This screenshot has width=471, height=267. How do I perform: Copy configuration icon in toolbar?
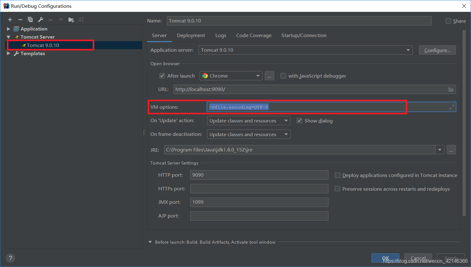click(30, 20)
